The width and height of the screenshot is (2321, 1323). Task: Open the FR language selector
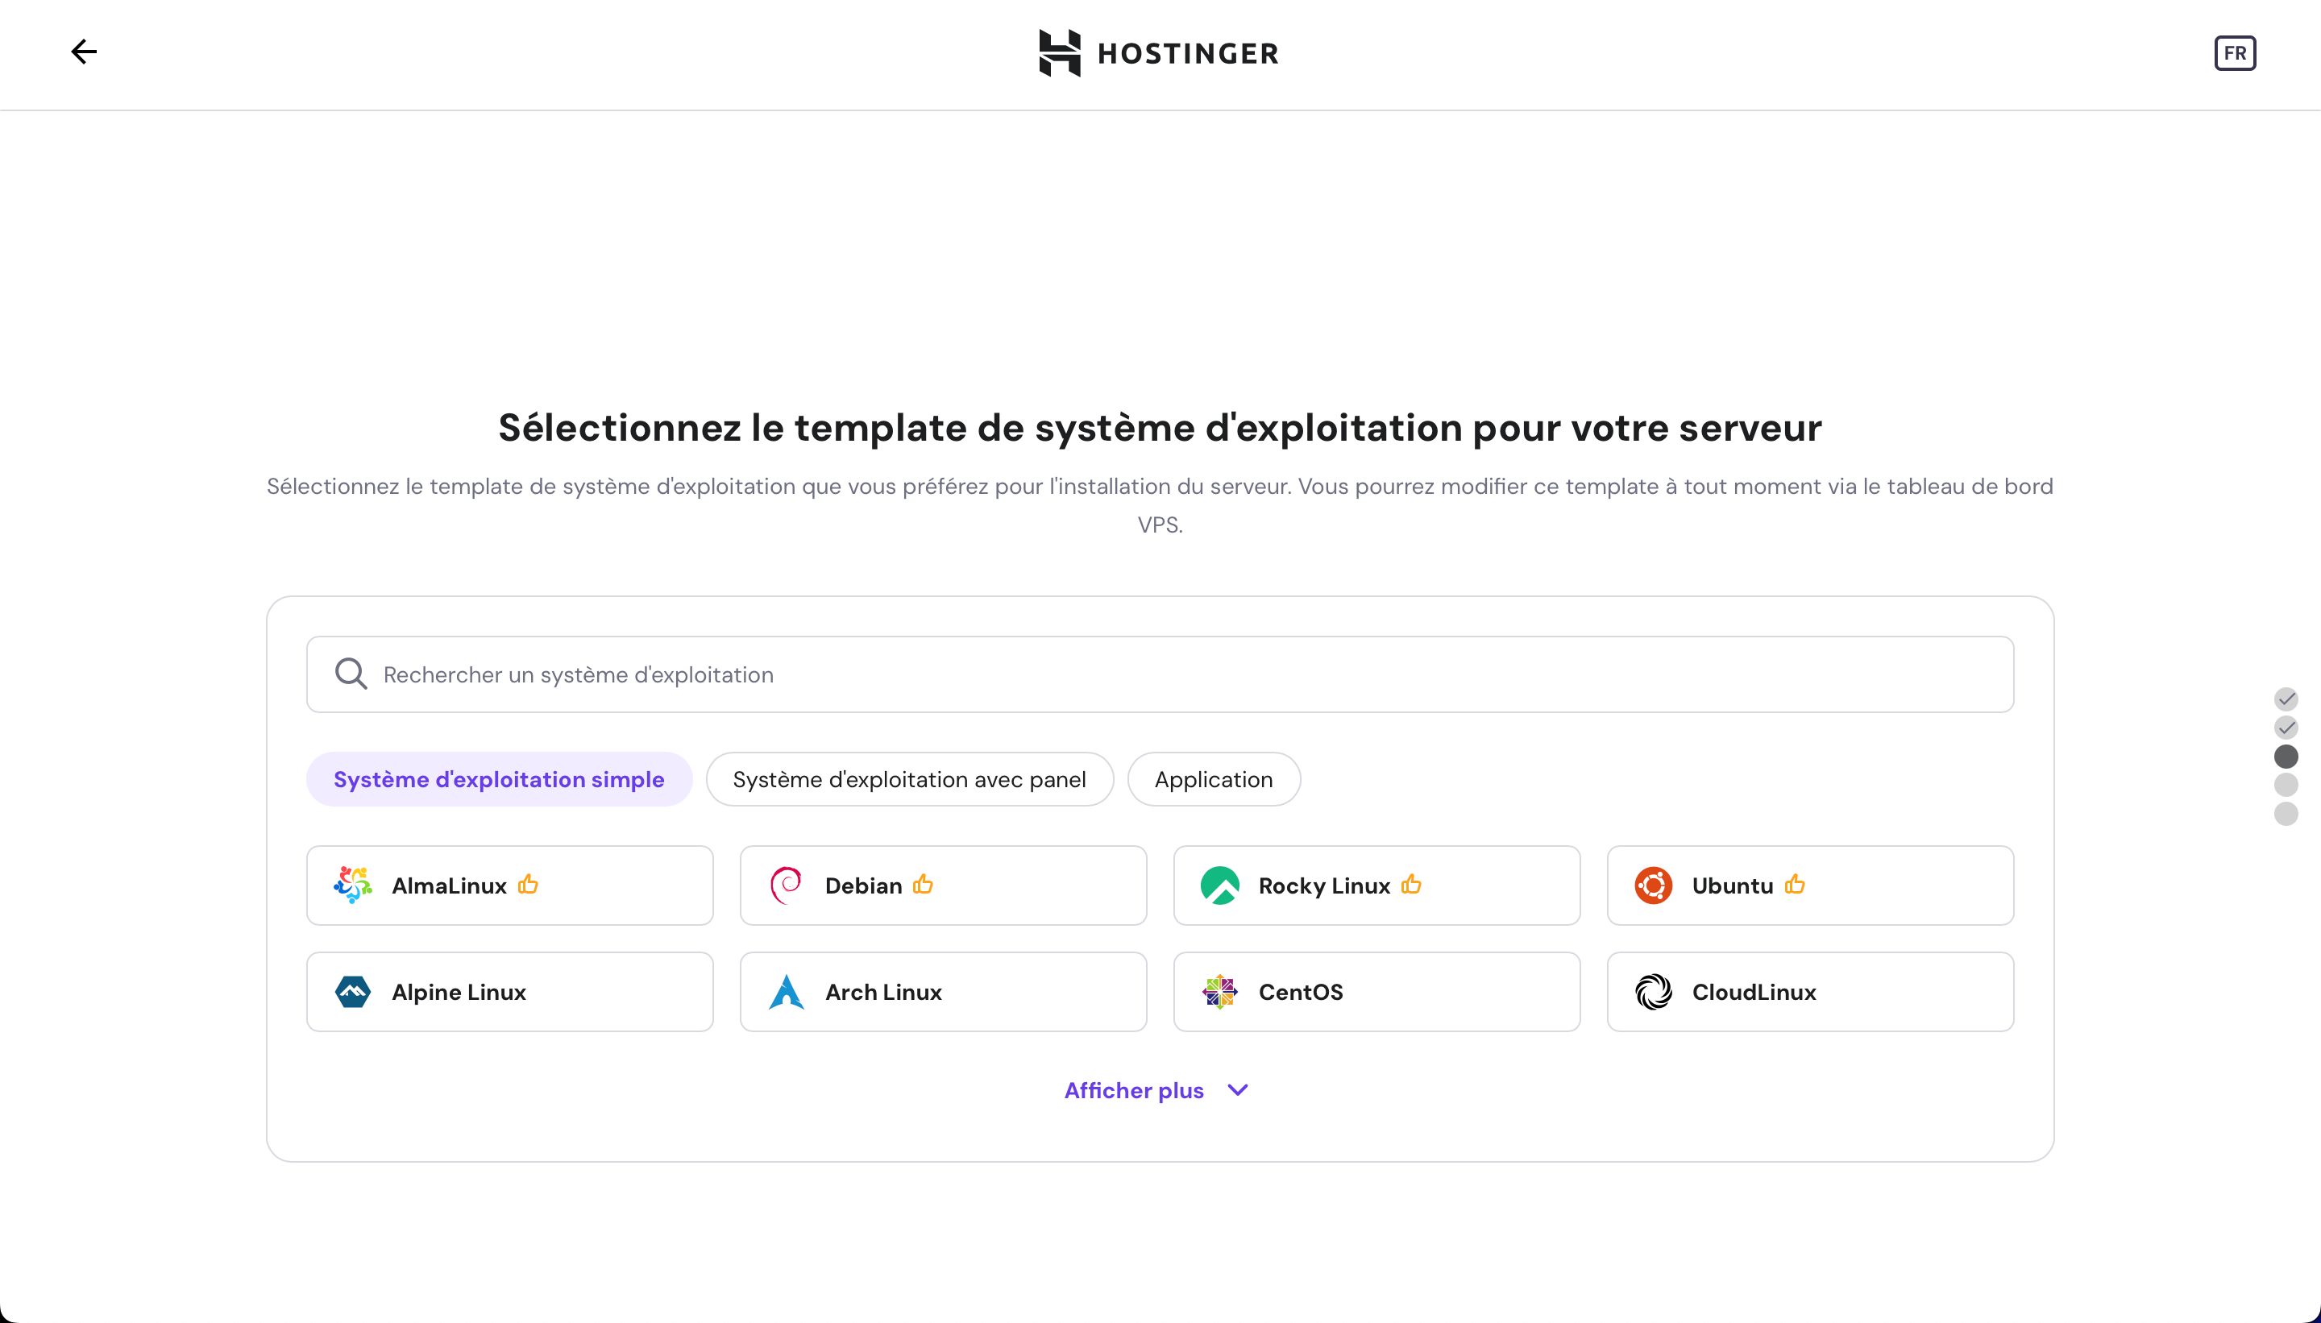(x=2235, y=52)
